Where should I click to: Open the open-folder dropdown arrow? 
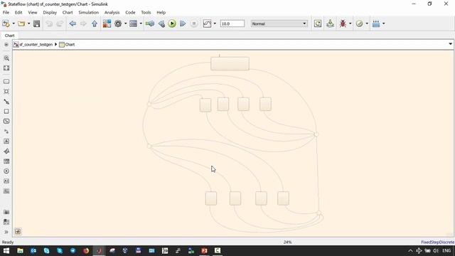(x=28, y=23)
